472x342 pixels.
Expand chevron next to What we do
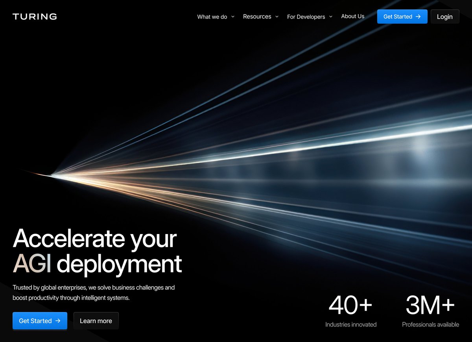point(233,17)
